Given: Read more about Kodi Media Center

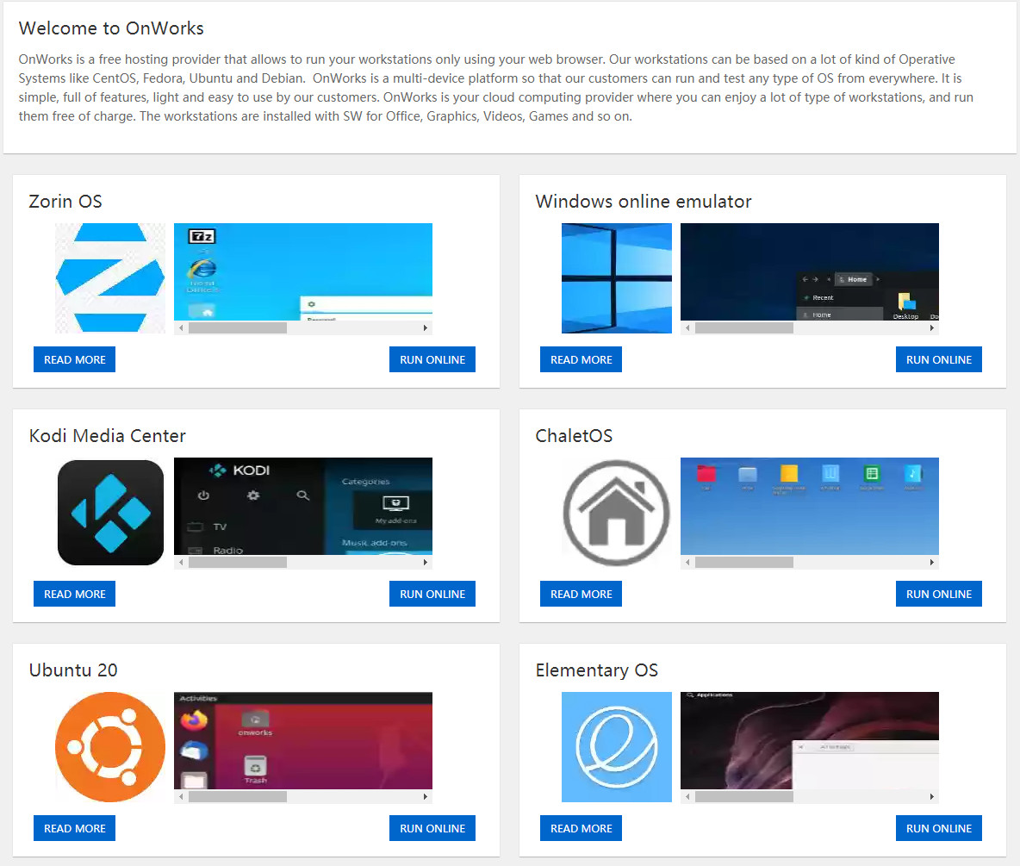Looking at the screenshot, I should [x=74, y=594].
